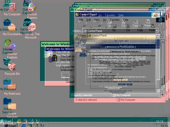Click the blue login button on Thefacebook page
The height and width of the screenshot is (127, 170).
tap(129, 84)
